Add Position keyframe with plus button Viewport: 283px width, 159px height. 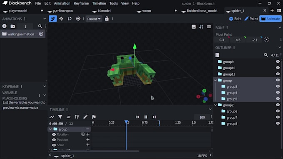coord(88,139)
